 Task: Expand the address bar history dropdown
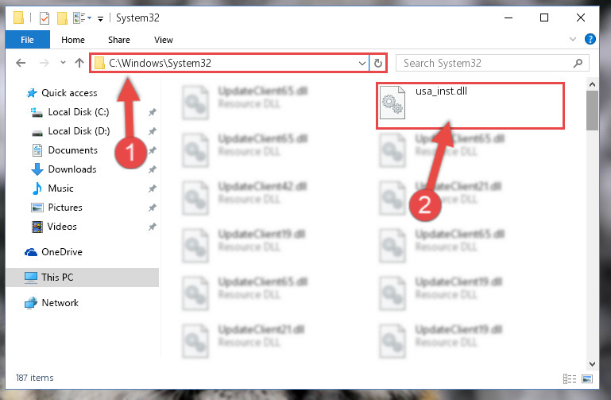(x=362, y=63)
